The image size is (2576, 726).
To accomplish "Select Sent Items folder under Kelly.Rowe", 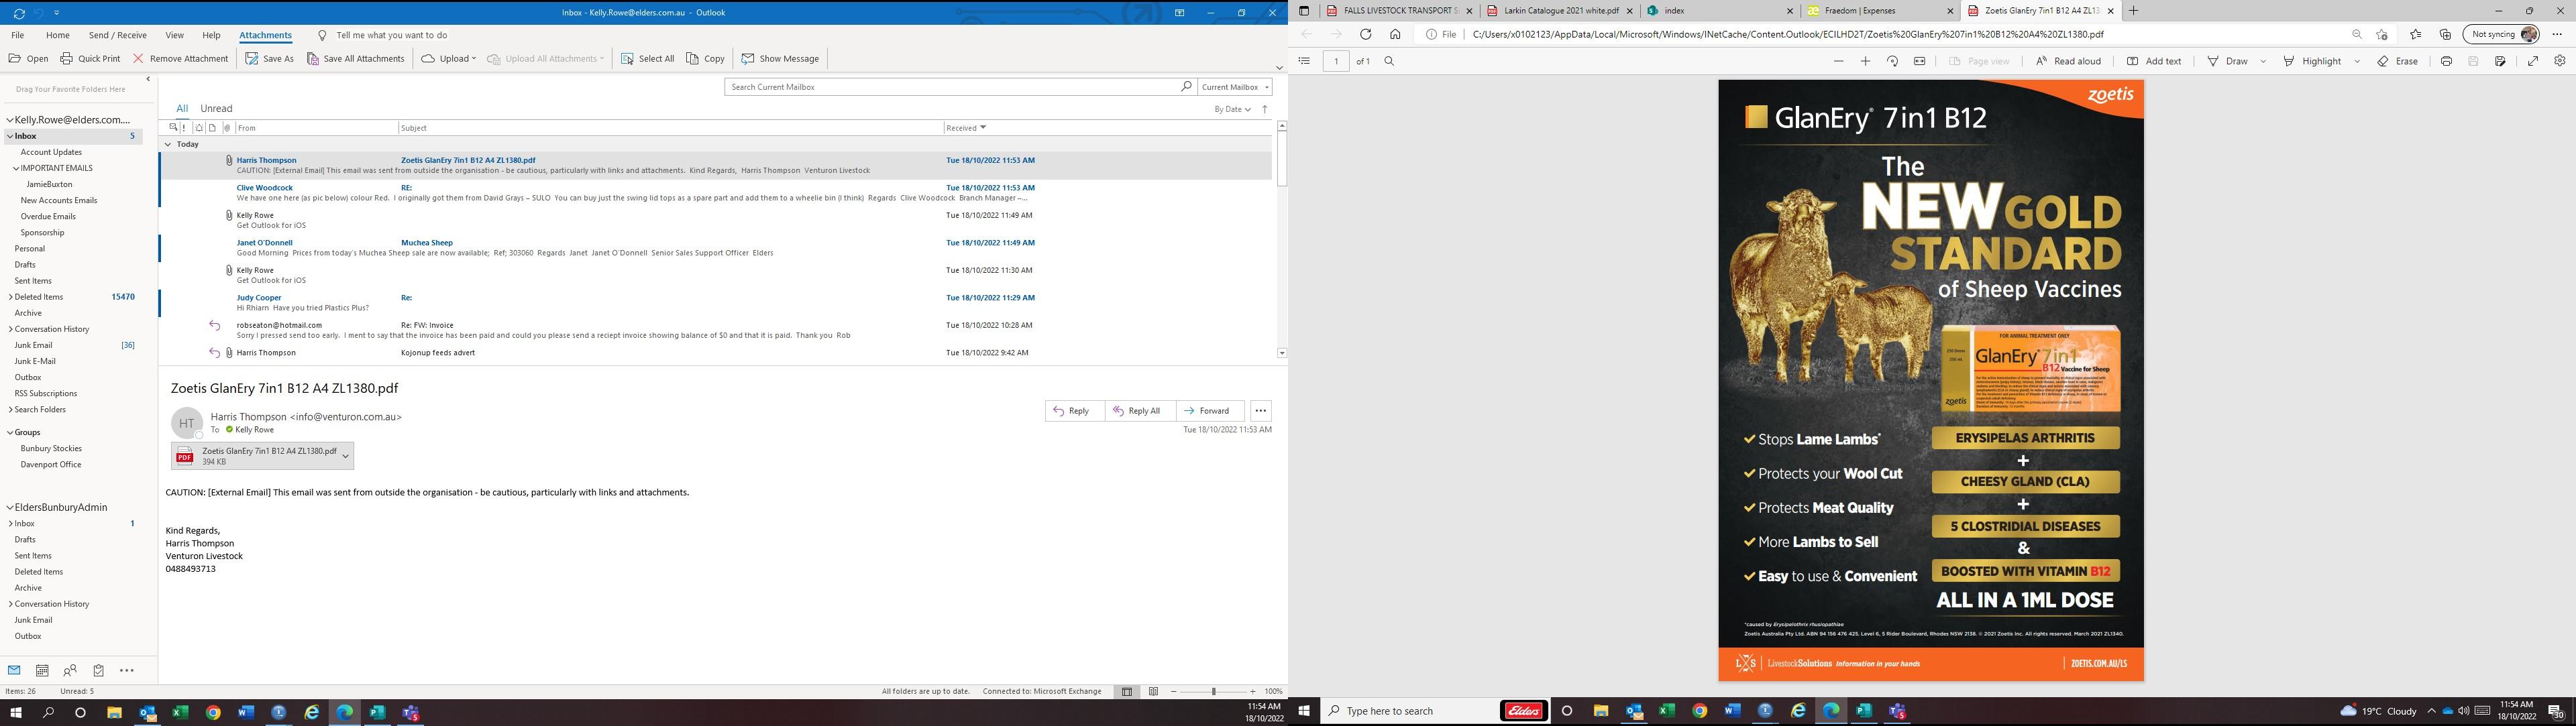I will tap(33, 281).
